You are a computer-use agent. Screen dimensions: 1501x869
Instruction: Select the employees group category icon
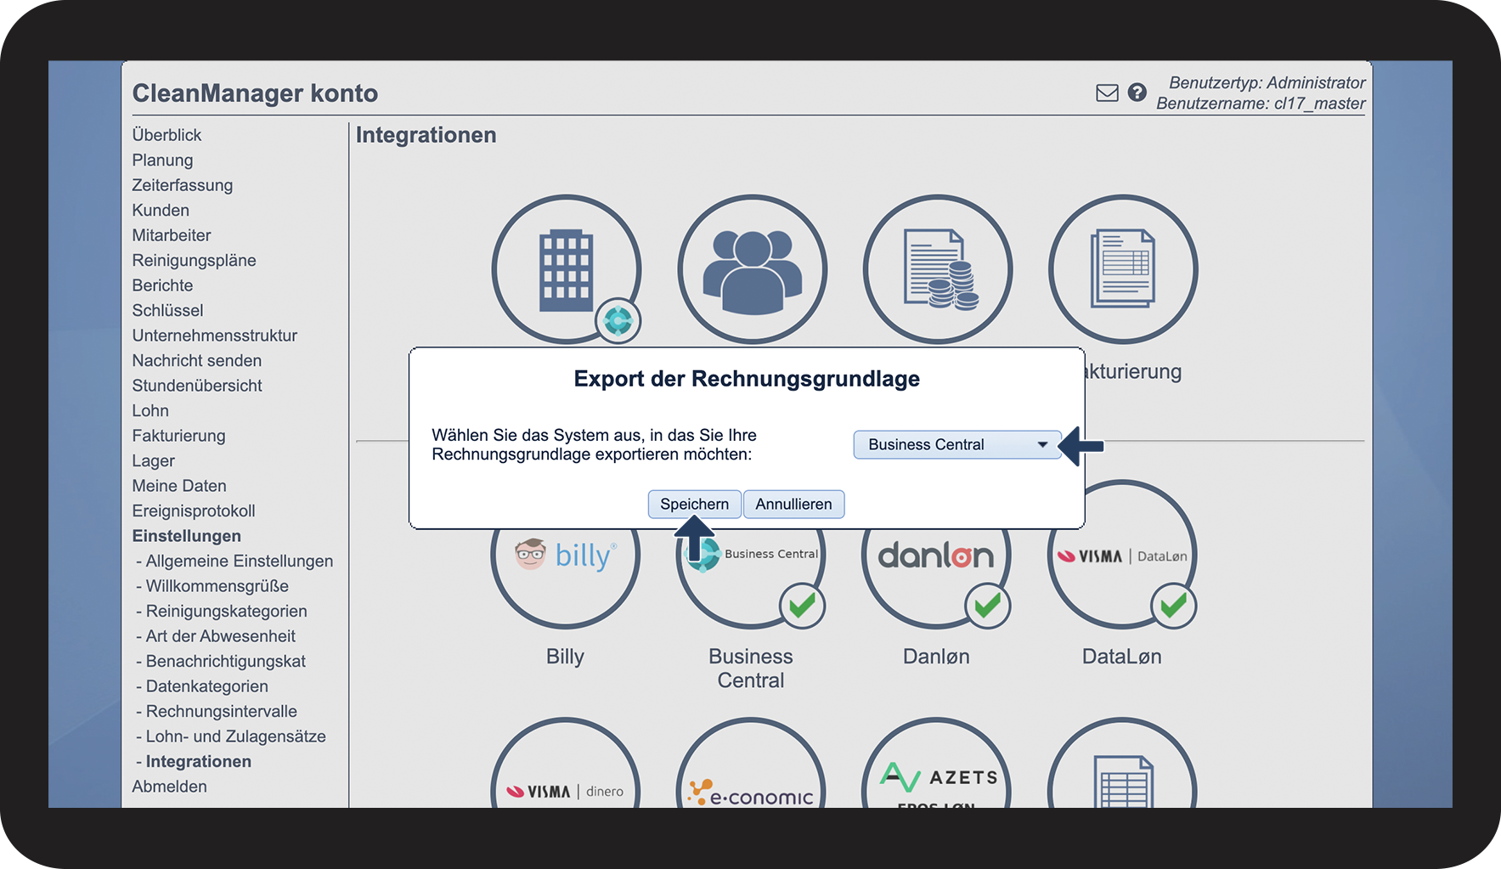tap(752, 269)
